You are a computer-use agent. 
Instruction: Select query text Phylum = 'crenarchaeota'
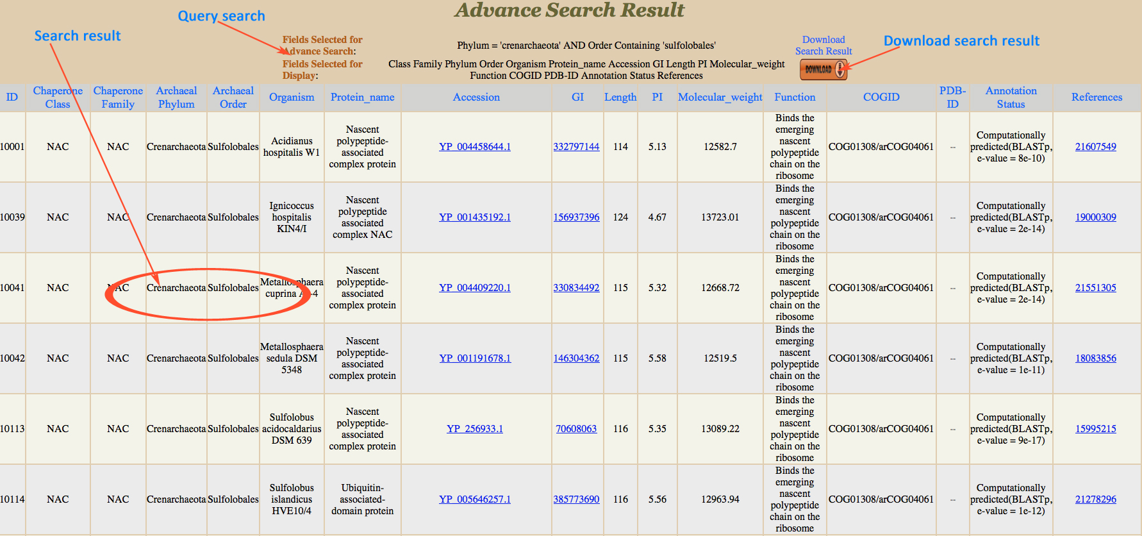click(508, 46)
